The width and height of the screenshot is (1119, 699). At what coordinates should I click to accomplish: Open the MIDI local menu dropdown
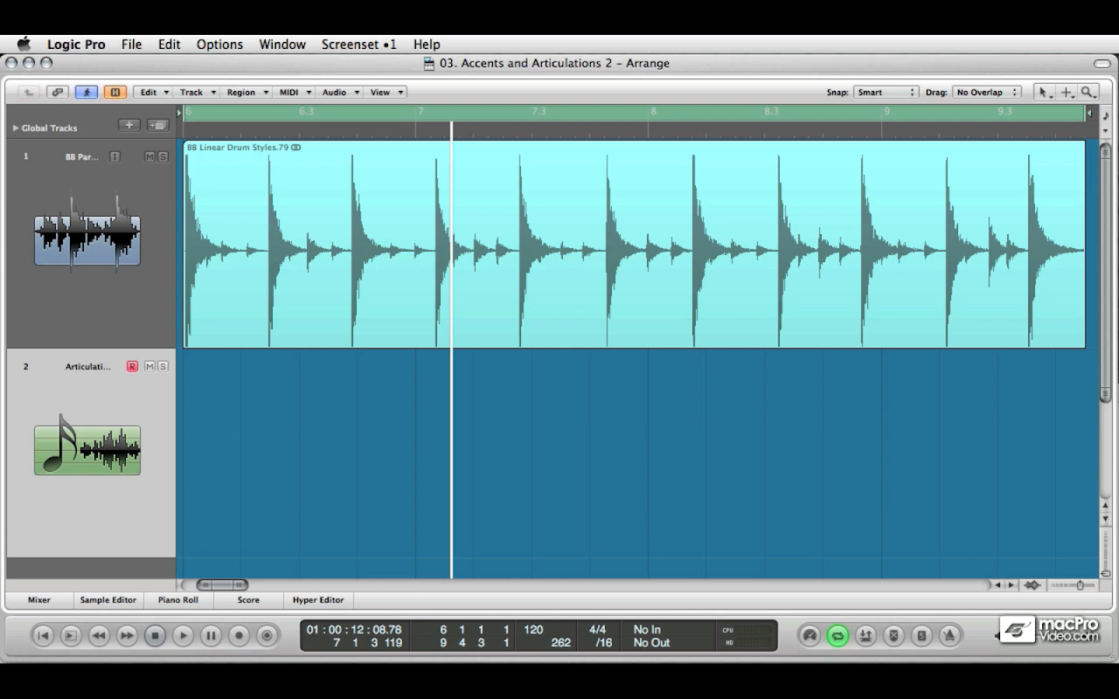(x=293, y=92)
